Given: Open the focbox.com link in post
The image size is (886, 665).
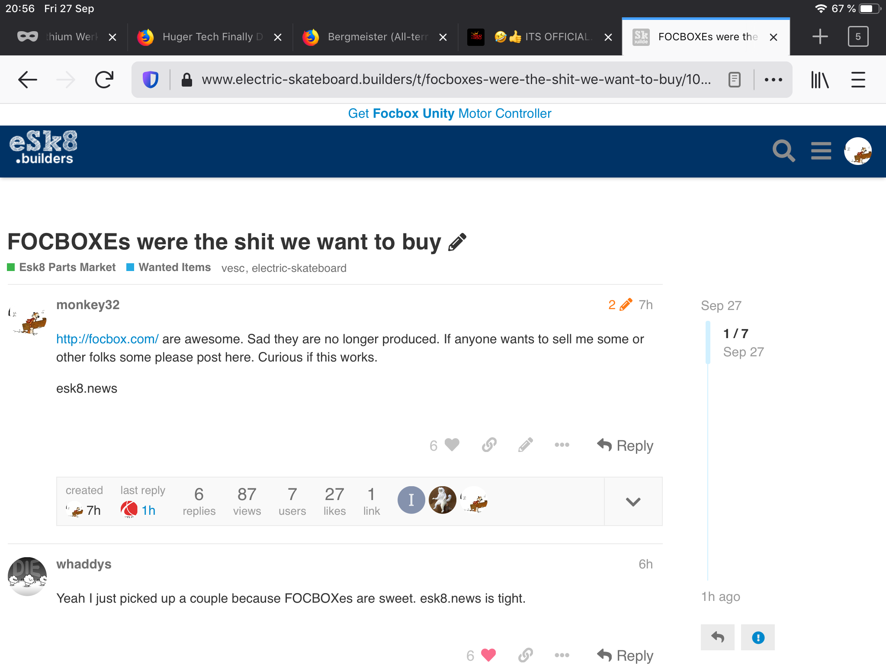Looking at the screenshot, I should click(x=107, y=339).
